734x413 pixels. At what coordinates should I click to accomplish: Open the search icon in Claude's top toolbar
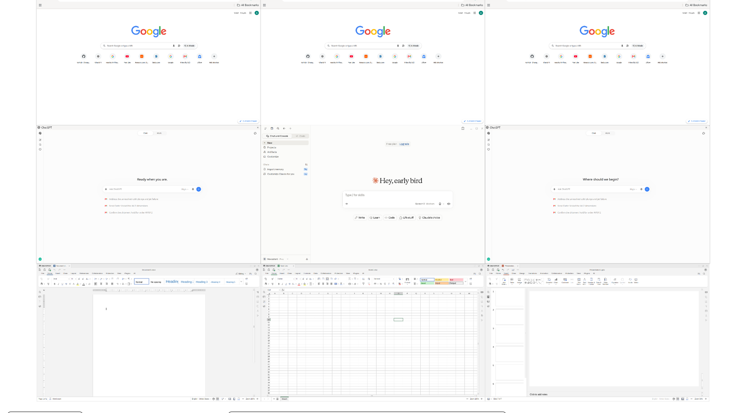[278, 128]
